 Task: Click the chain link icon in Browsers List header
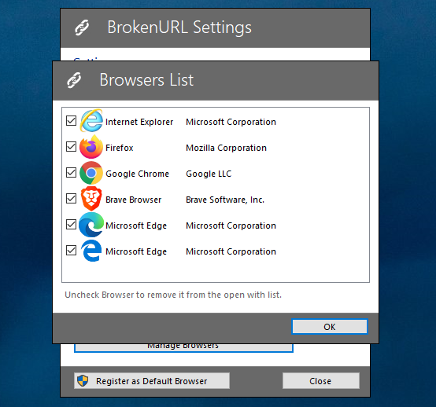(74, 80)
